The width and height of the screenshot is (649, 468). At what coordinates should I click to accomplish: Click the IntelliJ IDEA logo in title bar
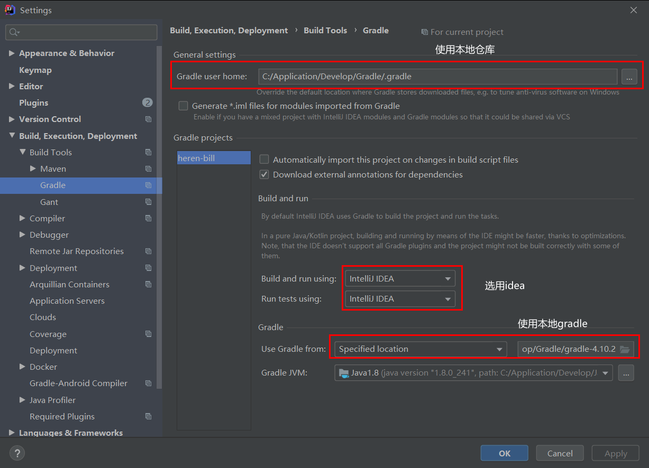click(x=10, y=10)
